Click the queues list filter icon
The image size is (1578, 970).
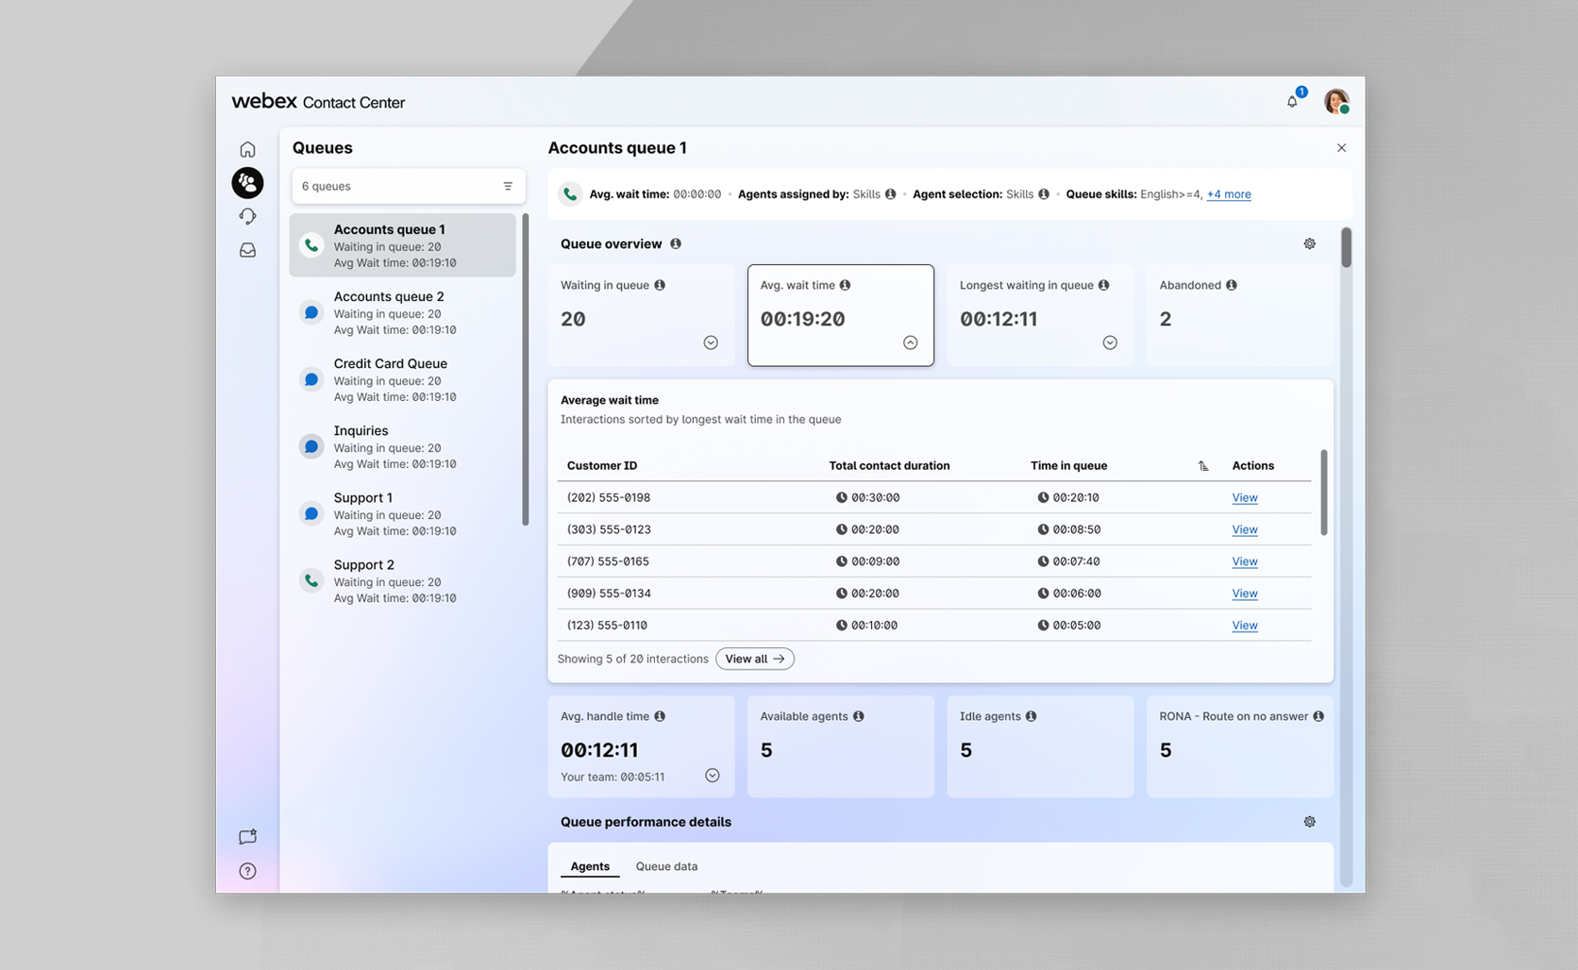point(508,186)
